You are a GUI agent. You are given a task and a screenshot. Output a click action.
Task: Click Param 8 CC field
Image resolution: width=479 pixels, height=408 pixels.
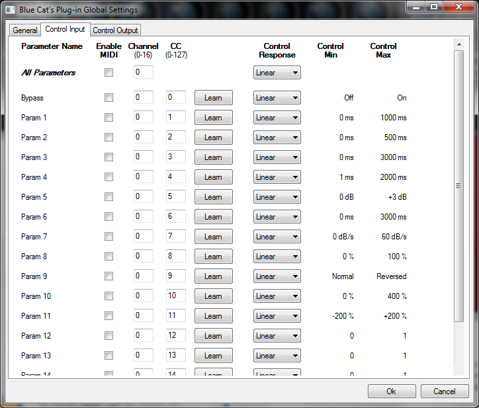pyautogui.click(x=175, y=256)
